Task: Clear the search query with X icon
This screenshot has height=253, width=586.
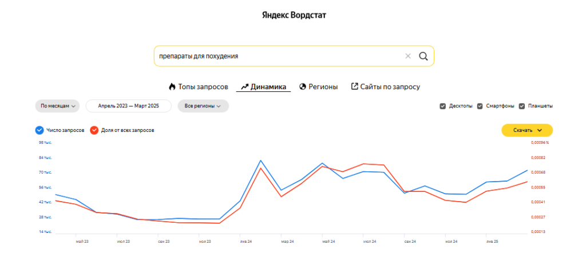Action: click(407, 56)
